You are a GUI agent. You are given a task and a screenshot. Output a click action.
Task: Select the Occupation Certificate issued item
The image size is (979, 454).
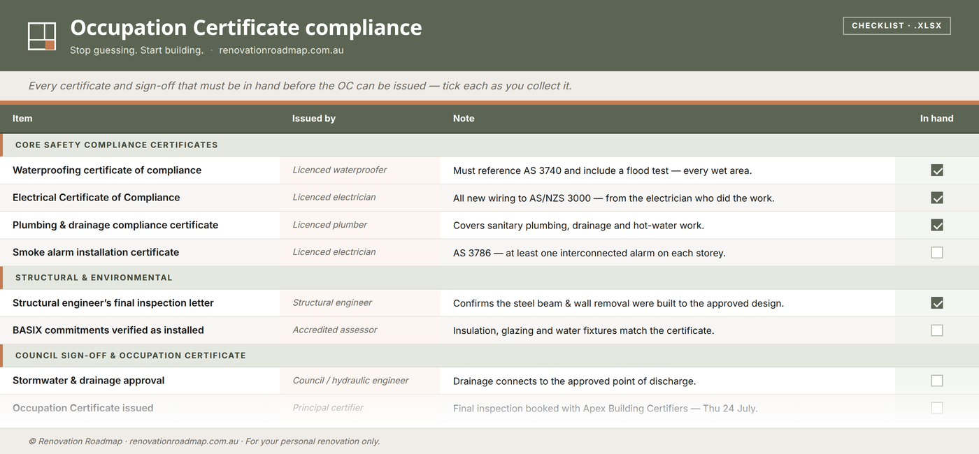point(83,408)
